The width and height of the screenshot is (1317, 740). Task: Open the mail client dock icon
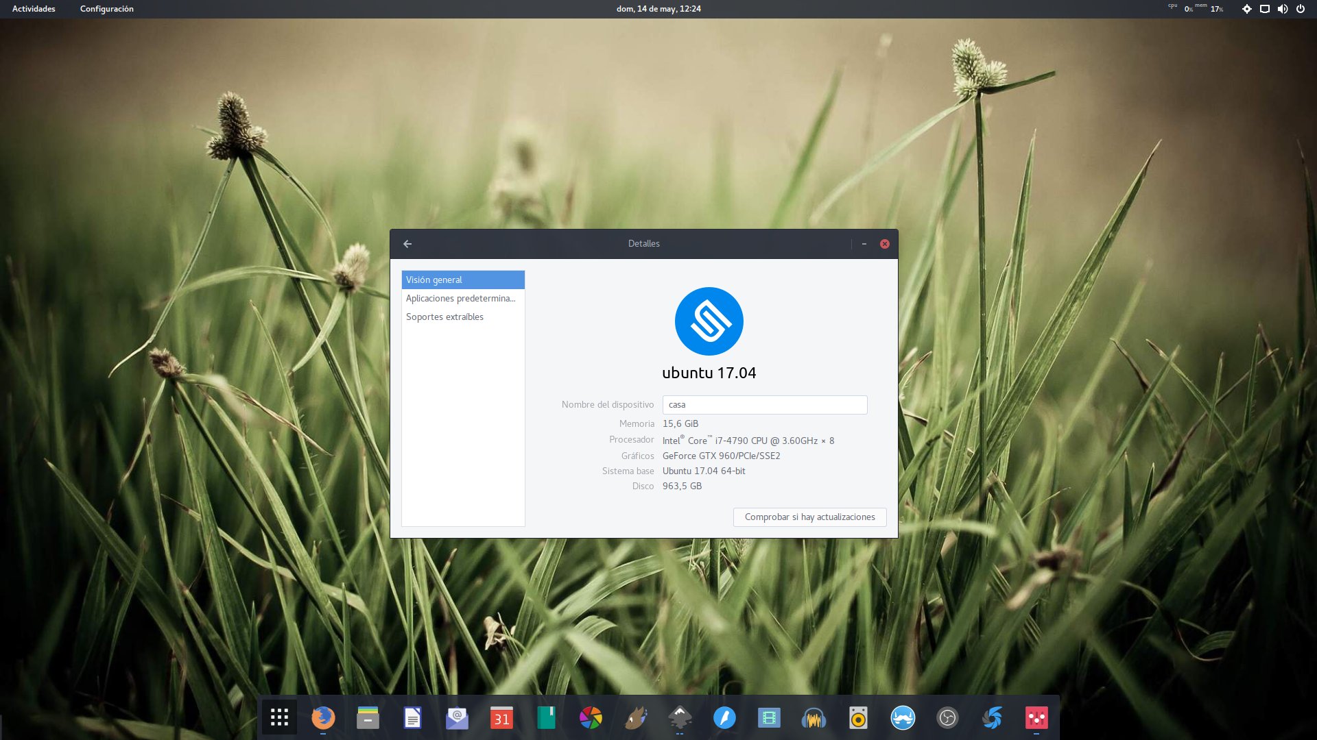[457, 717]
